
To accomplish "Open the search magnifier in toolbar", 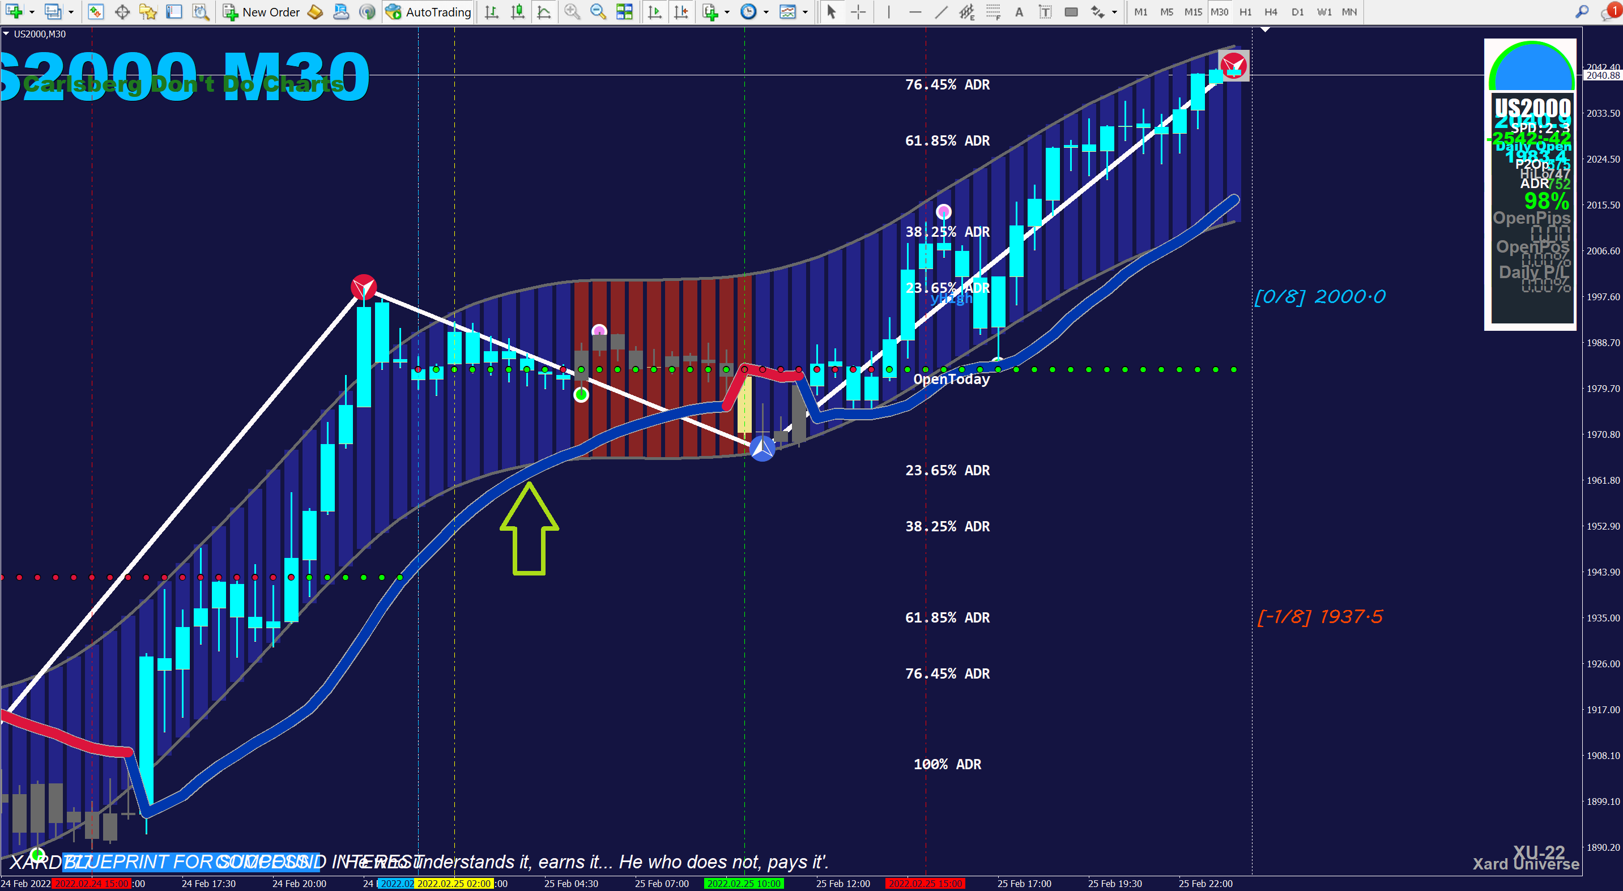I will coord(1582,12).
